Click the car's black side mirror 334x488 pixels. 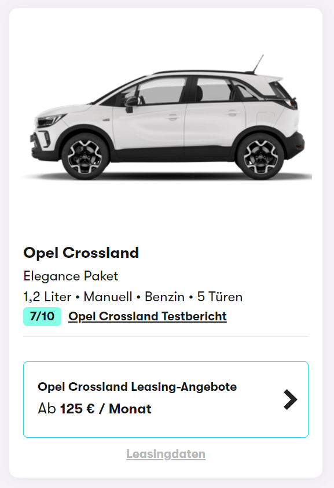pyautogui.click(x=131, y=103)
